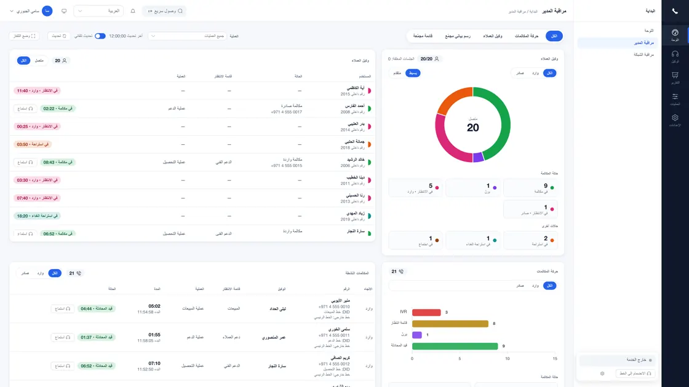Open the التقارير reports icon in the sidebar
689x387 pixels.
(675, 77)
